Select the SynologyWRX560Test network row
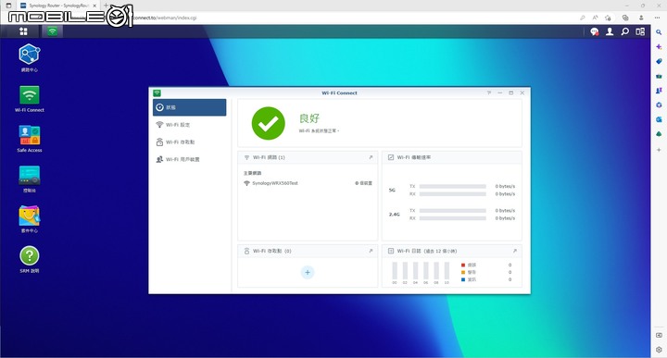Screen dimensions: 667x358 pos(308,183)
